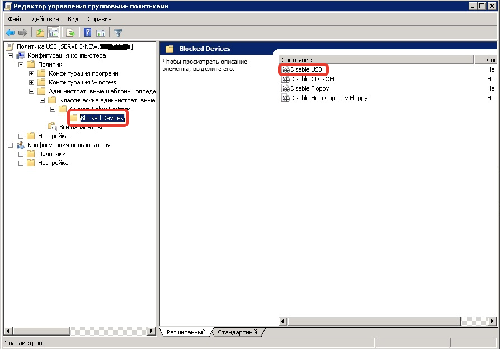Click the Все параметры node icon

[x=53, y=127]
